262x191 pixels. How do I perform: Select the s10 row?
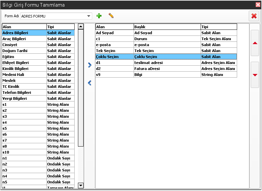[x=38, y=152]
